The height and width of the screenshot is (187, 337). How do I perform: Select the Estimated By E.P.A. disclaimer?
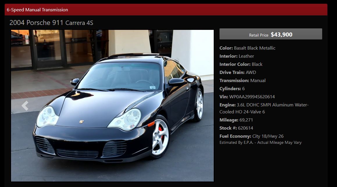(261, 142)
